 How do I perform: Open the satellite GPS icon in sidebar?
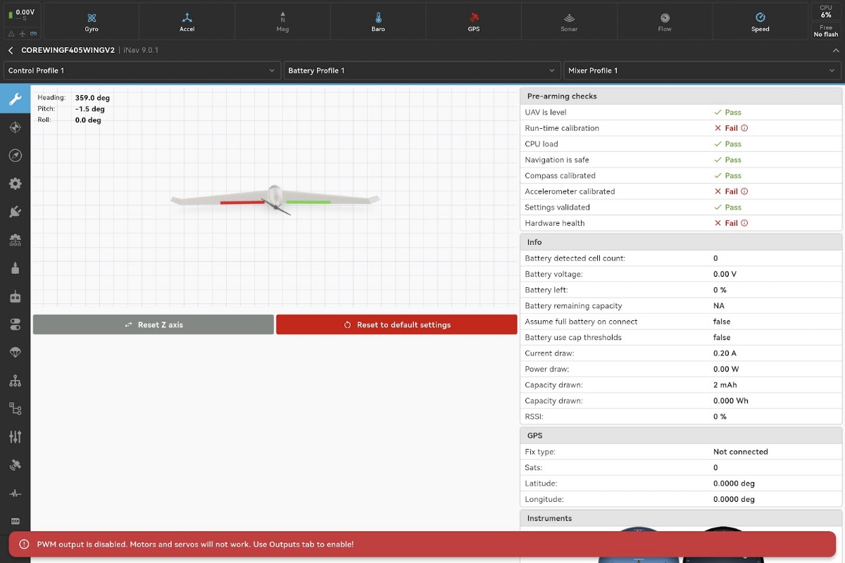15,465
